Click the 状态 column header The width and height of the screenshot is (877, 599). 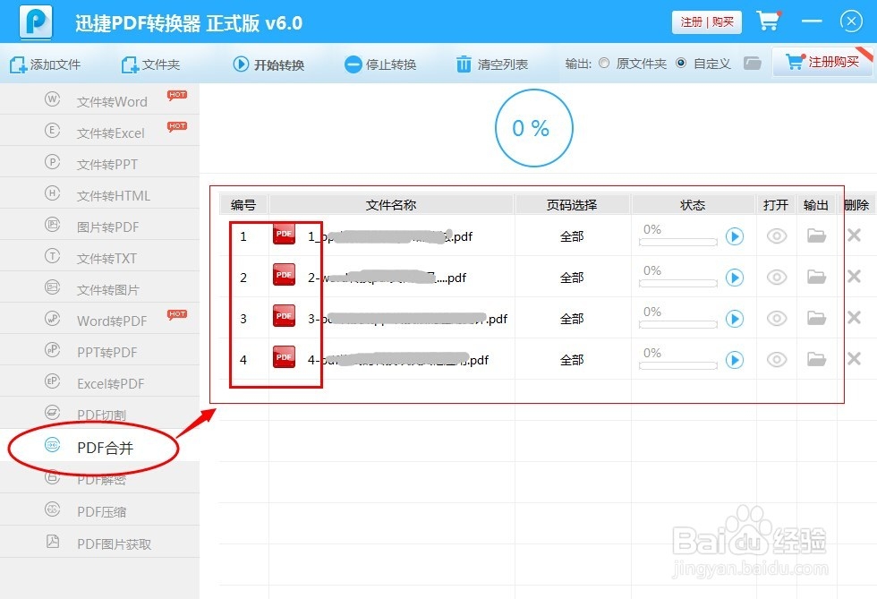pyautogui.click(x=693, y=205)
